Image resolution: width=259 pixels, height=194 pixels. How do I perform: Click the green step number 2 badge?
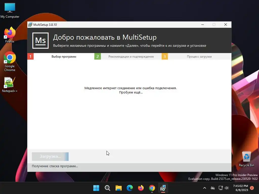click(x=98, y=56)
